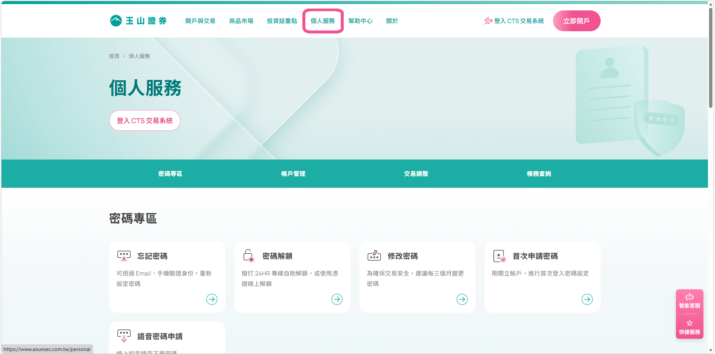This screenshot has width=715, height=354.
Task: Click the 首次申請密碼 document icon
Action: pos(499,256)
